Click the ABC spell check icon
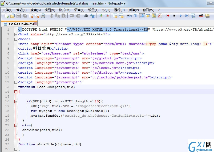214x152 pixels. pos(201,16)
